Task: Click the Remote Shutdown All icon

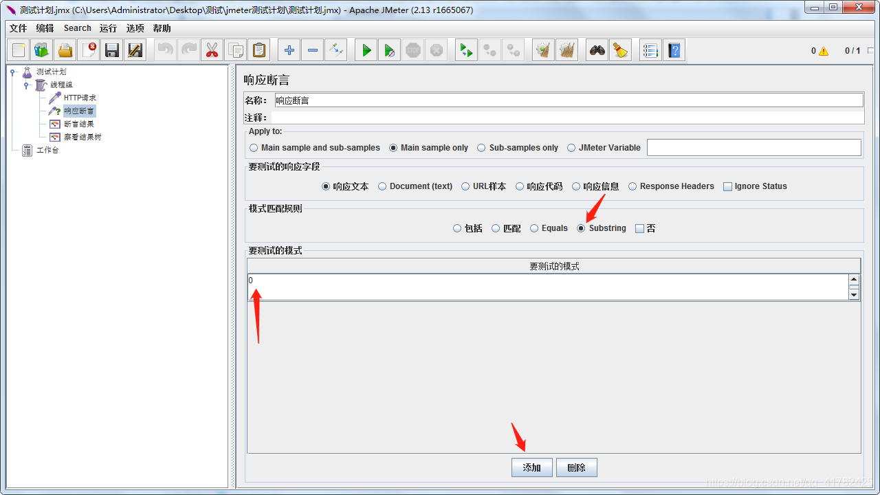Action: (513, 50)
